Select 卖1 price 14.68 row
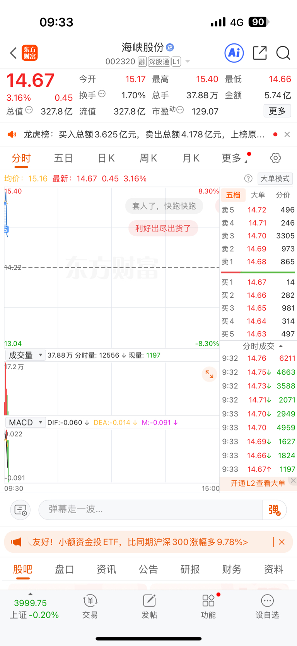The height and width of the screenshot is (646, 297). pyautogui.click(x=258, y=262)
